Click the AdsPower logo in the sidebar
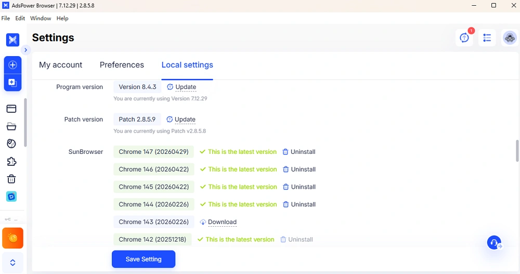The height and width of the screenshot is (274, 520). coord(12,40)
